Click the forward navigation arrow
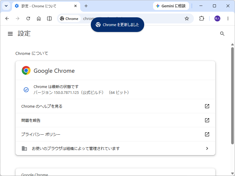235x176 pixels. pos(18,18)
